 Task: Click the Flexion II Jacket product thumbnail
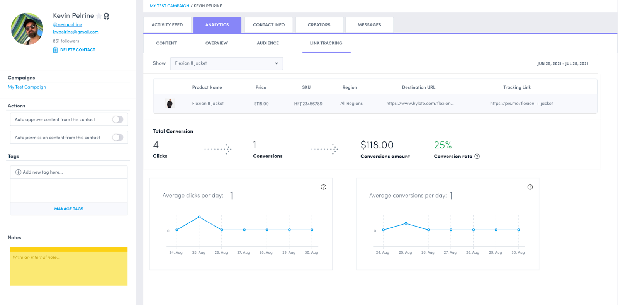point(170,103)
